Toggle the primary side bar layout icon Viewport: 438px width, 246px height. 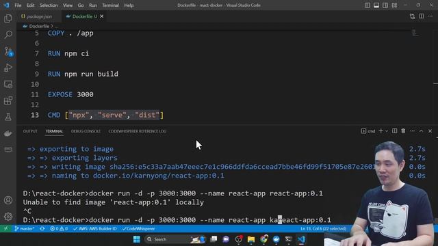pyautogui.click(x=368, y=5)
